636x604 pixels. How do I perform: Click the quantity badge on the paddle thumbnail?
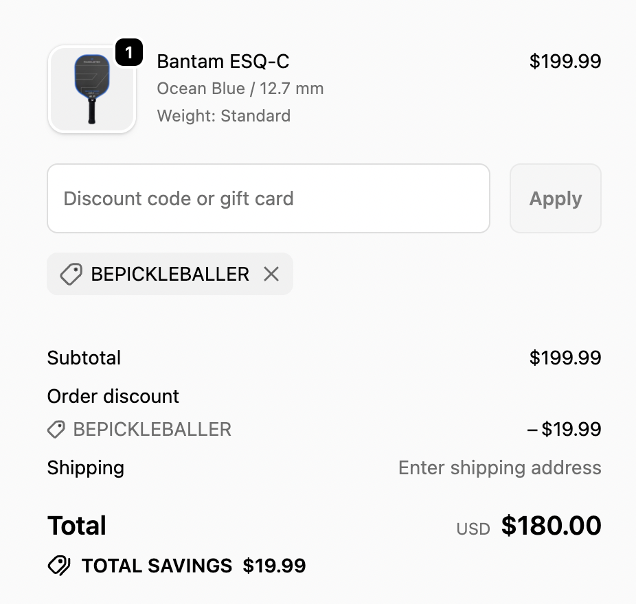[129, 53]
